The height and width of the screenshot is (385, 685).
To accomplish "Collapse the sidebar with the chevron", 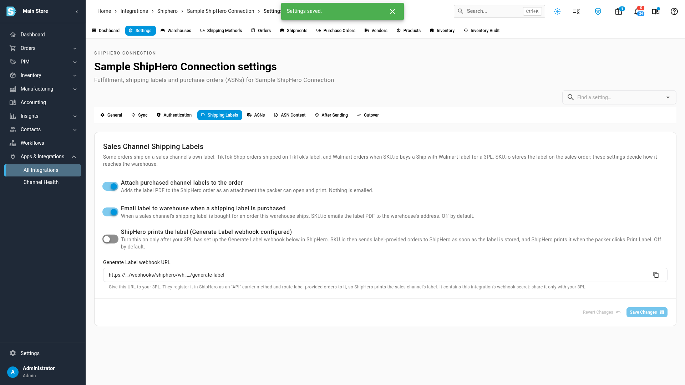I will [77, 11].
